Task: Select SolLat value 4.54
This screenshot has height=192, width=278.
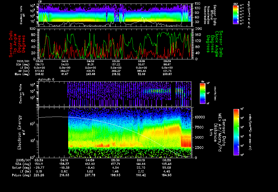Action: click(115, 168)
